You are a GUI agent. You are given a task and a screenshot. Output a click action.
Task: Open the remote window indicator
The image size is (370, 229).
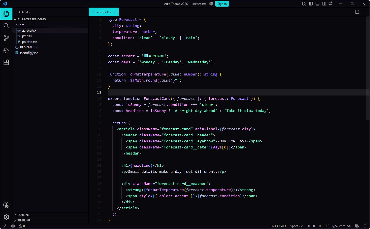(x=5, y=226)
